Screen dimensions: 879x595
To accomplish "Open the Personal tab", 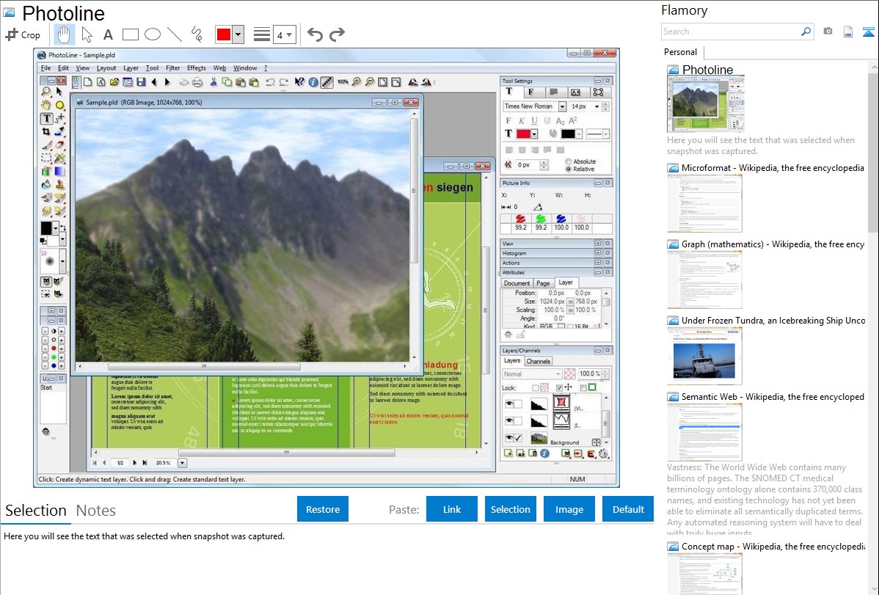I will [681, 51].
